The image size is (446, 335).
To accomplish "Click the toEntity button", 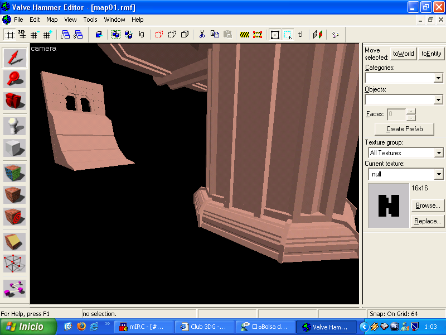I will tap(431, 54).
